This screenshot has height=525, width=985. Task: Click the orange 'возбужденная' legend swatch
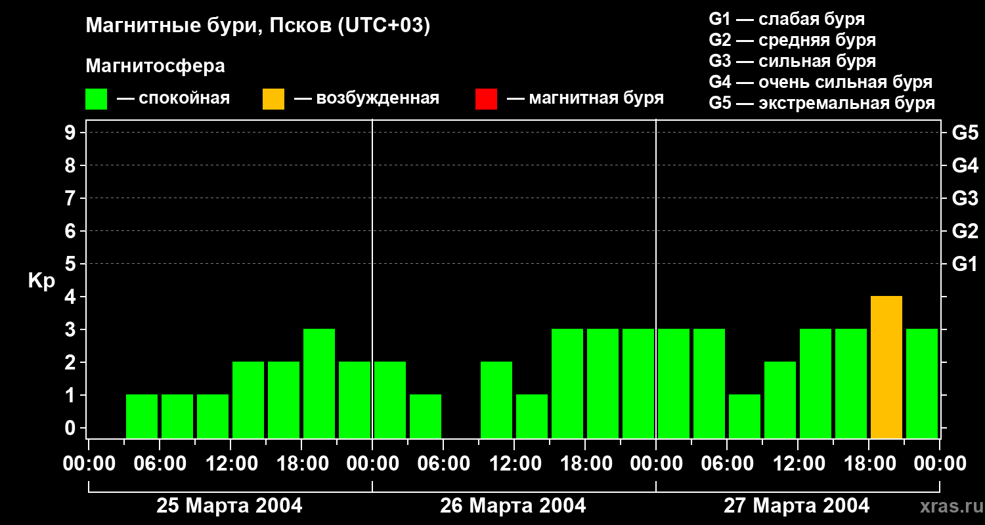tap(273, 99)
